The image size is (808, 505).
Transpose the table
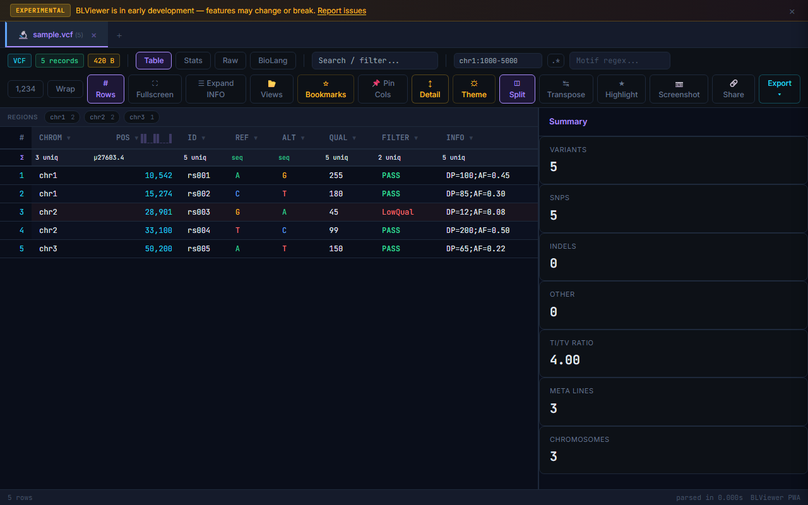(566, 88)
